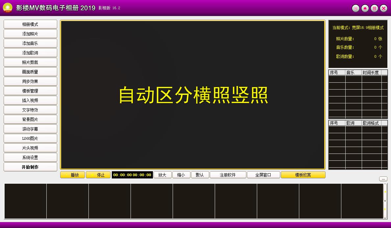Open 文字特效 text effects

pyautogui.click(x=30, y=110)
